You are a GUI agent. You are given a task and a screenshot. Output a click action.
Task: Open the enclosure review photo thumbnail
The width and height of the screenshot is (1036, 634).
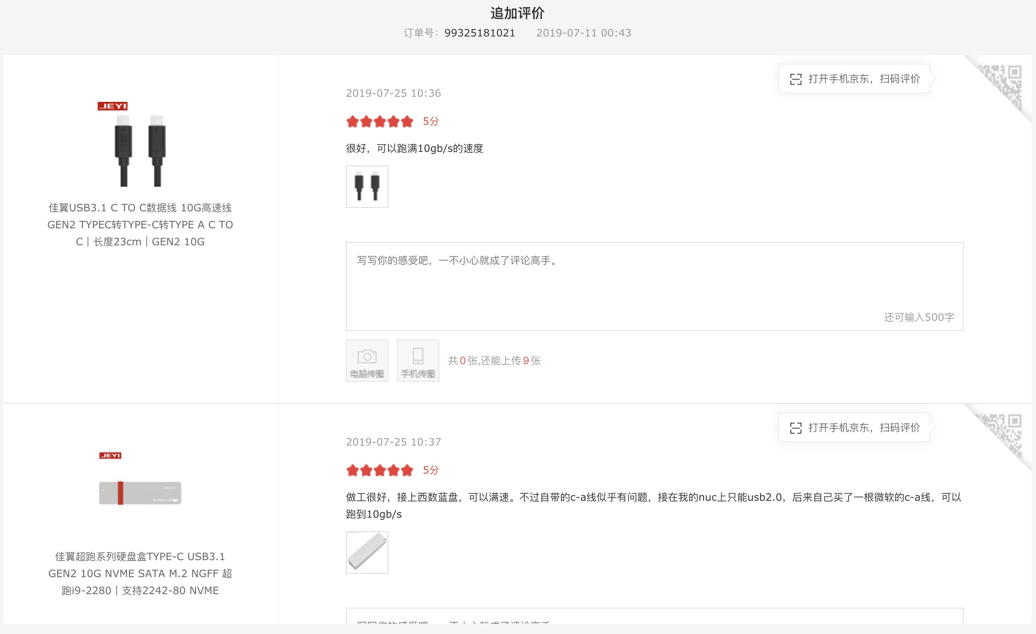[367, 552]
